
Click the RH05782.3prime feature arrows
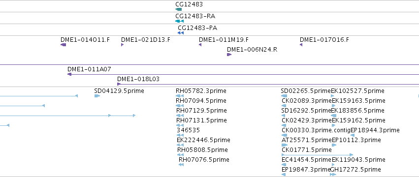click(x=180, y=96)
